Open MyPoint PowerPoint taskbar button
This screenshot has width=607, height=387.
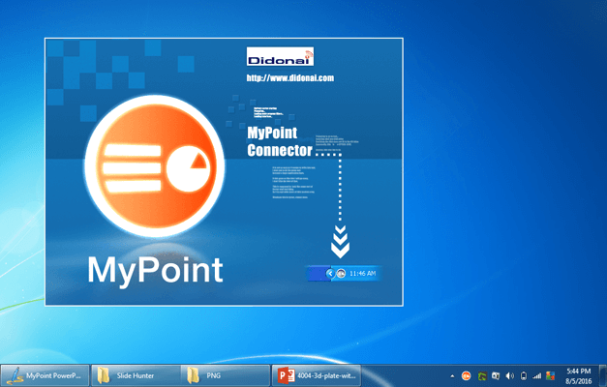(45, 375)
